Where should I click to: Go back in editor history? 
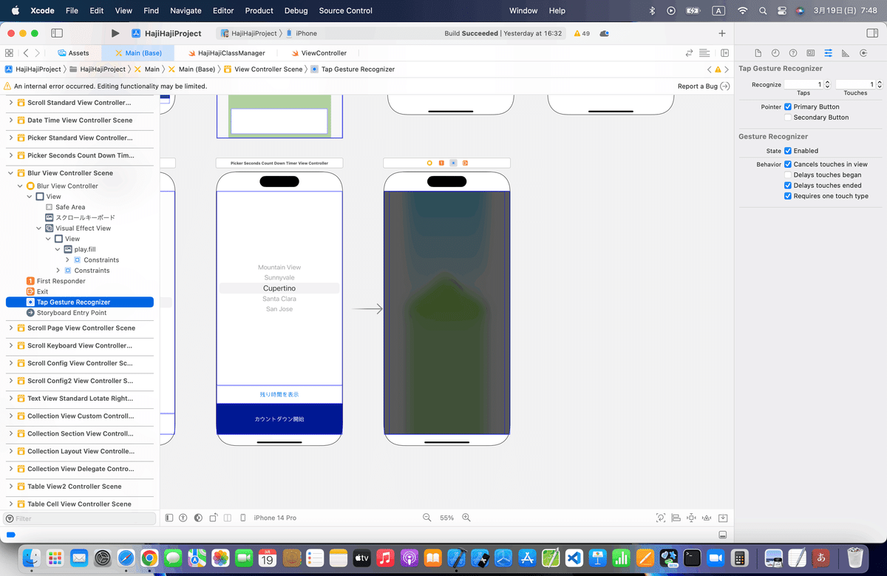point(26,53)
